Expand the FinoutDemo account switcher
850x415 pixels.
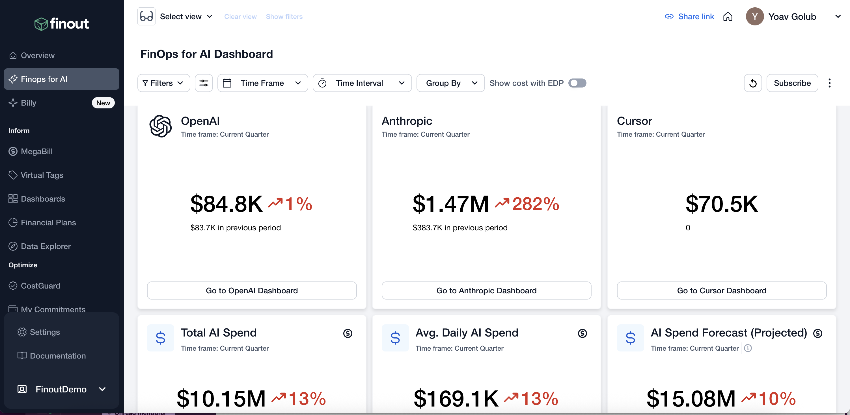(x=102, y=389)
